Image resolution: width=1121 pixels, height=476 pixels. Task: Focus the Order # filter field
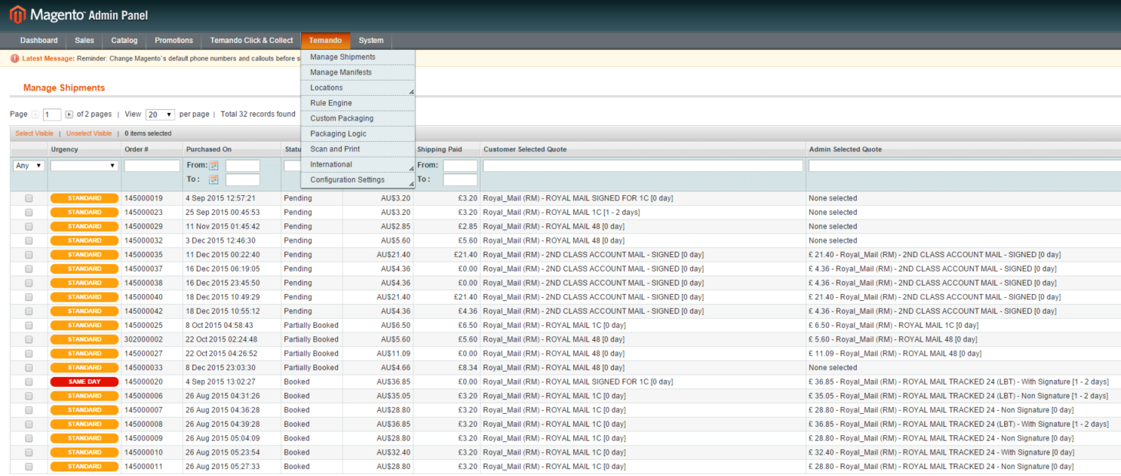152,166
